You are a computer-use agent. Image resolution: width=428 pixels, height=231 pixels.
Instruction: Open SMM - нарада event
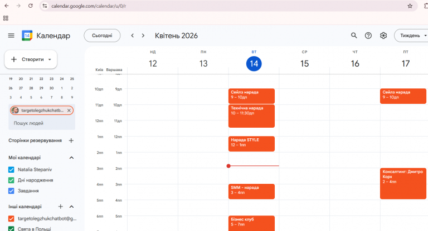pos(251,192)
